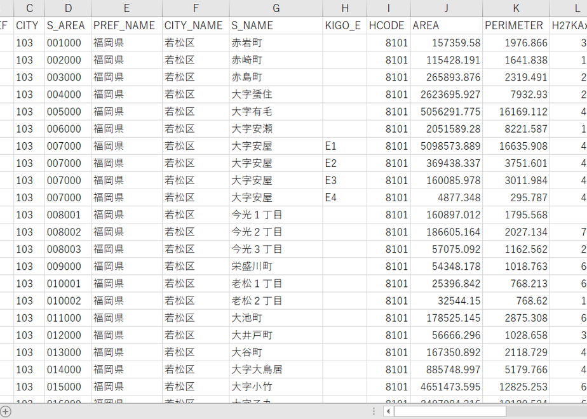Screen dimensions: 587x419
Task: Select cell containing 大谷町
Action: coord(276,352)
